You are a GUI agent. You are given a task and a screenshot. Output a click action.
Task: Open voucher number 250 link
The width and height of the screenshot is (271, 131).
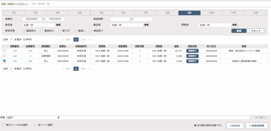(x=30, y=61)
